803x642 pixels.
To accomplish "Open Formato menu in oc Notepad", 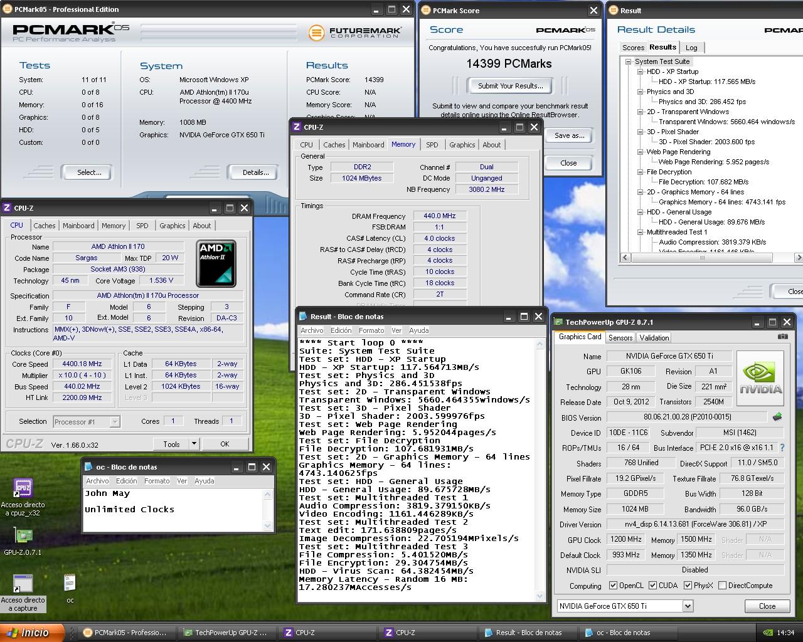I will pos(157,481).
